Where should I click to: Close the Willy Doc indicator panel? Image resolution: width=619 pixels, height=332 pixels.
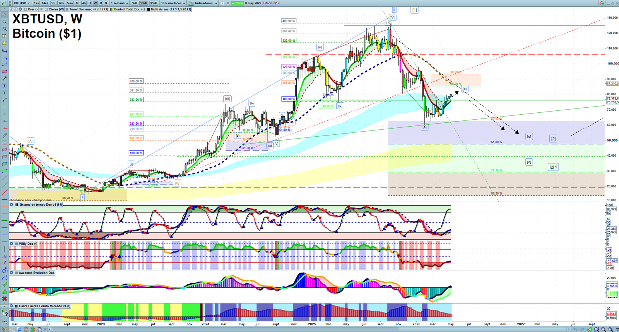point(11,244)
